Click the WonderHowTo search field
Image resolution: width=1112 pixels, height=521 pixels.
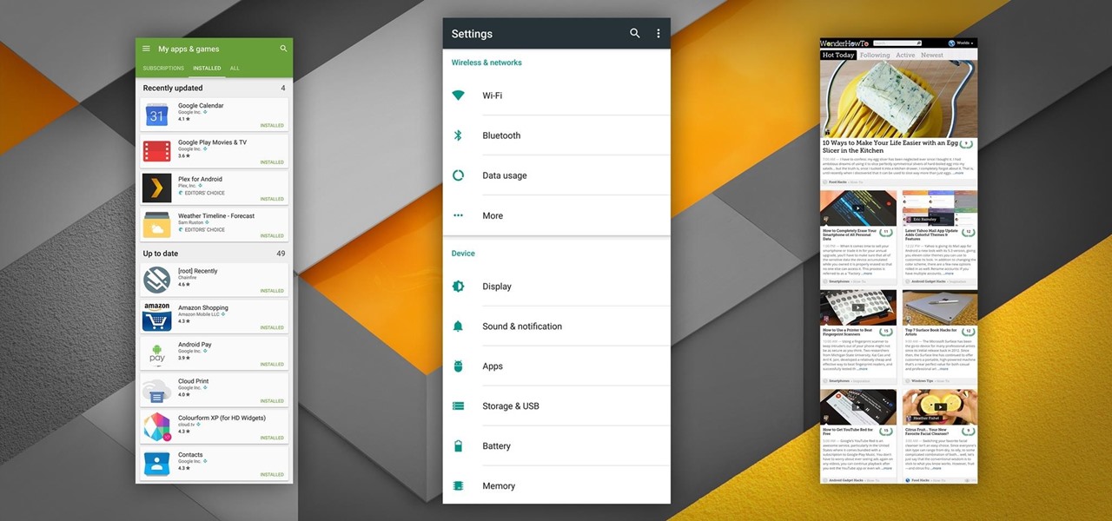coord(897,43)
